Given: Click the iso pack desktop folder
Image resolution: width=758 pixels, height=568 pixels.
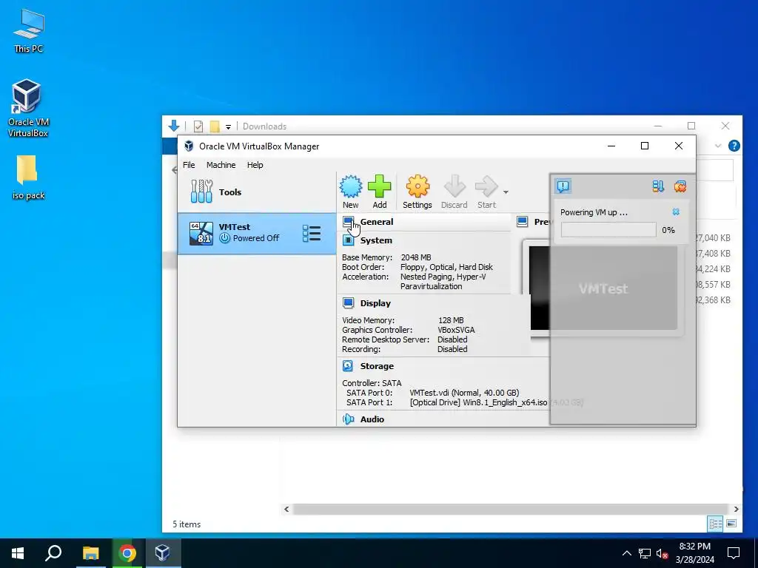Looking at the screenshot, I should (x=28, y=177).
